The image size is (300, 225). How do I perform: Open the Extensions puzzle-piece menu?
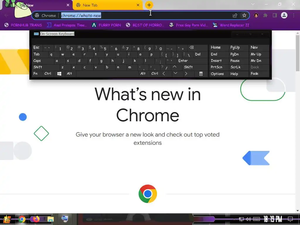pos(265,15)
